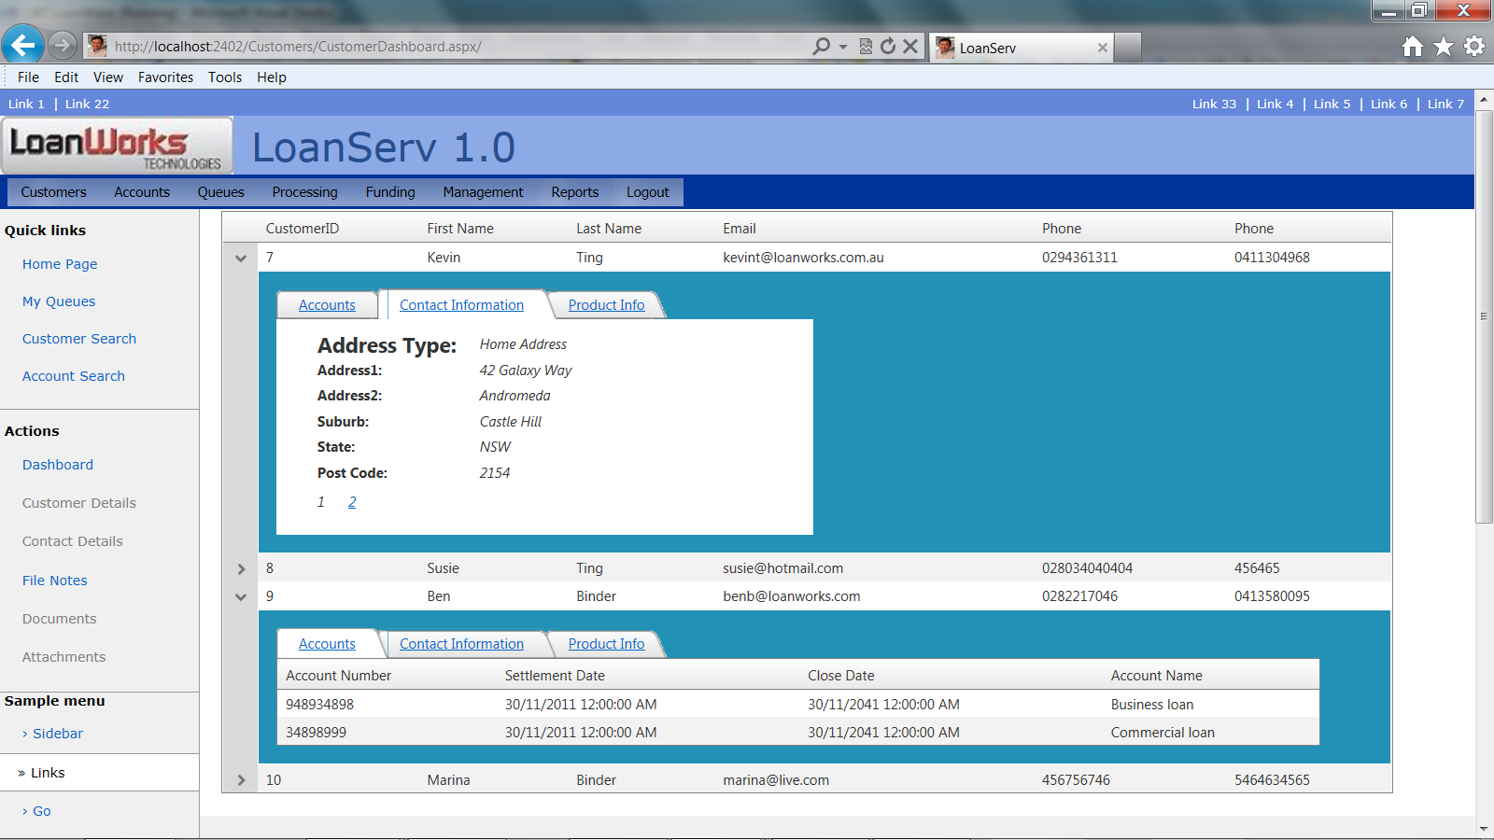1494x840 pixels.
Task: Click the browser Forward arrow button
Action: click(62, 45)
